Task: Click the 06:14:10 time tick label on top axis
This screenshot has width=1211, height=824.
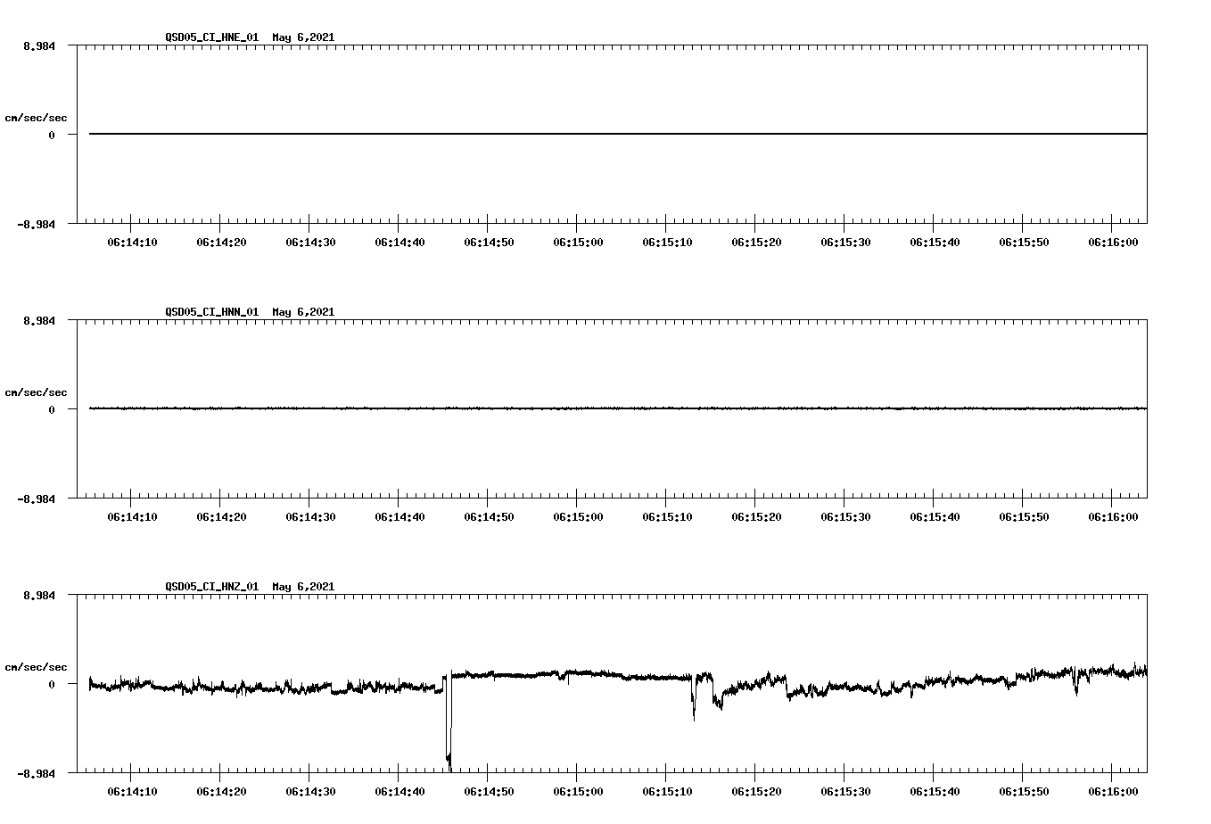Action: (x=132, y=241)
